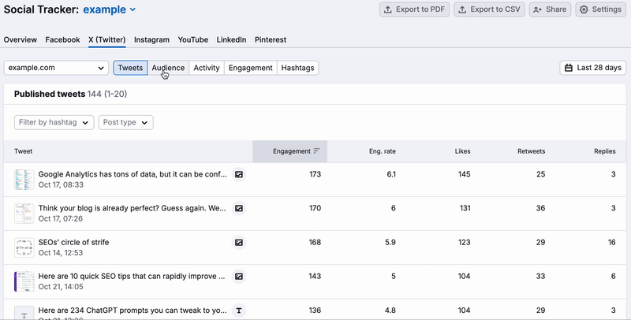The width and height of the screenshot is (631, 320).
Task: Select the Tweets report
Action: pos(130,68)
